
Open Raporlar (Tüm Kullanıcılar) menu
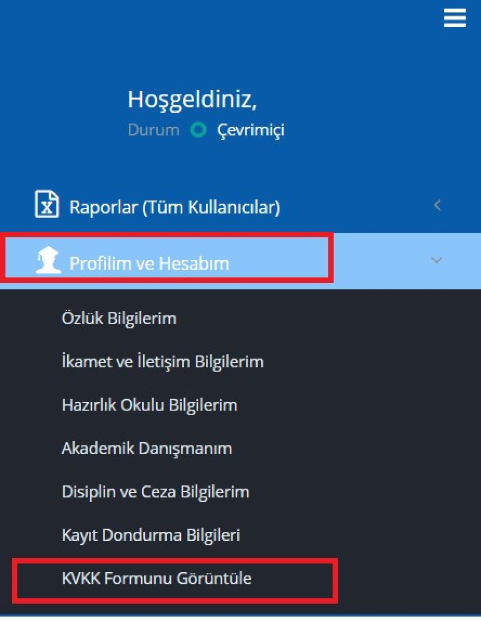tap(174, 207)
